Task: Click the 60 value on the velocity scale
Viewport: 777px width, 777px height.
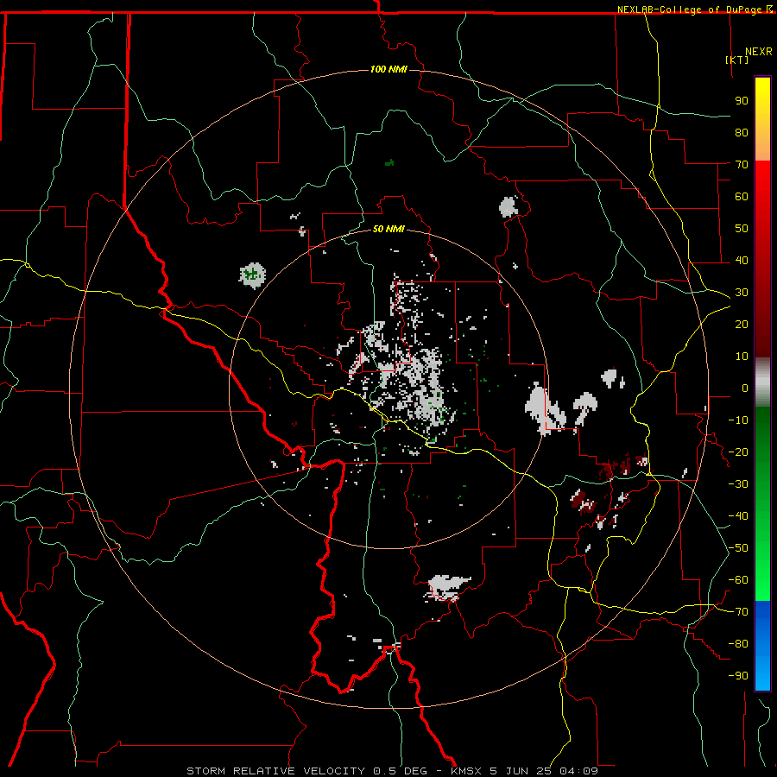Action: [x=742, y=196]
